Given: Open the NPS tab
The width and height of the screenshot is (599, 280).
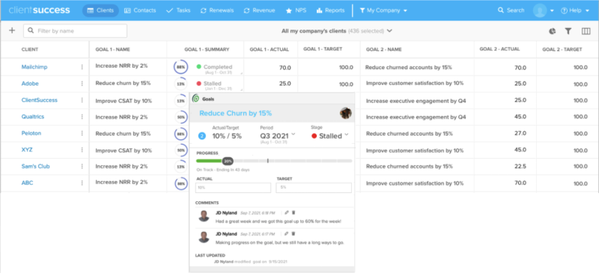Looking at the screenshot, I should pos(296,10).
